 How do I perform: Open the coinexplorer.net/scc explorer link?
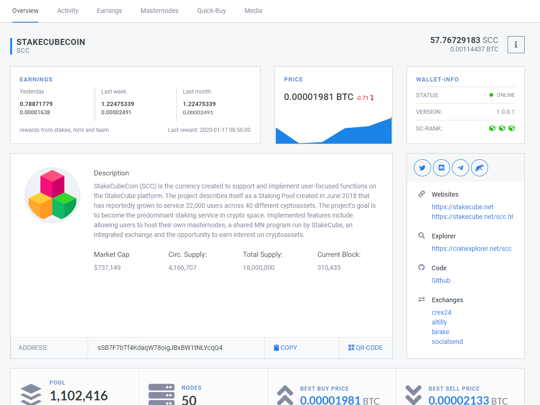pos(472,249)
